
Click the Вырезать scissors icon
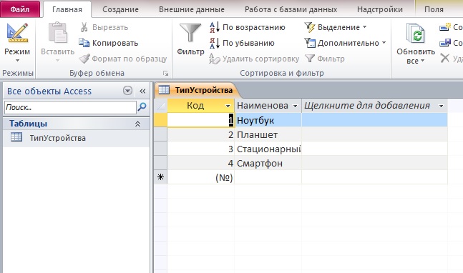click(84, 27)
